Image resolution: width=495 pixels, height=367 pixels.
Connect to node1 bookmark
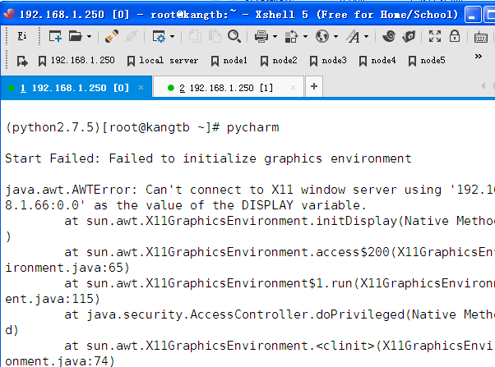[x=229, y=61]
